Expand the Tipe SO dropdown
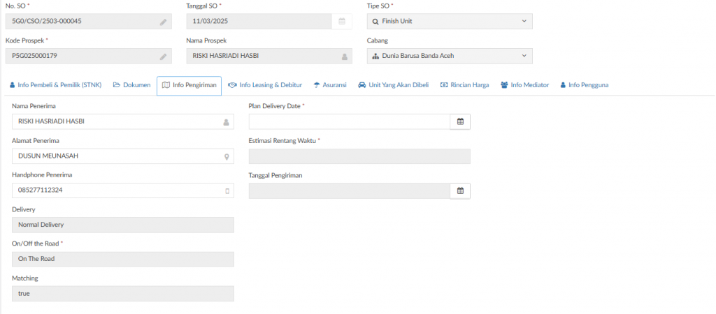 [524, 22]
